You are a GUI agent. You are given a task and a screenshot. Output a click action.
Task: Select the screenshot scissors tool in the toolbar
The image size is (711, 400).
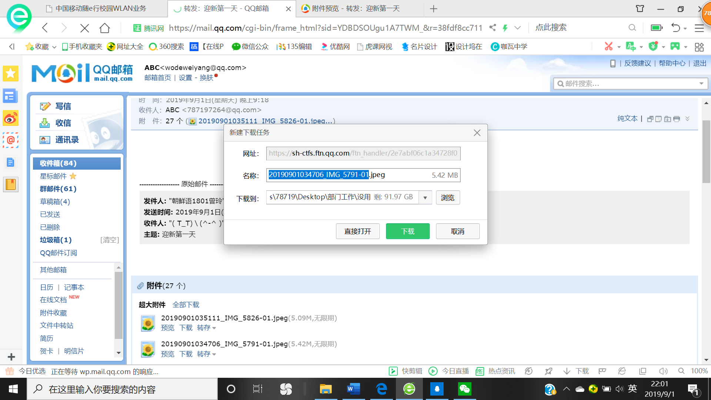click(x=608, y=46)
